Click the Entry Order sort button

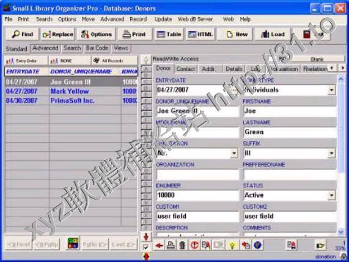click(x=26, y=61)
